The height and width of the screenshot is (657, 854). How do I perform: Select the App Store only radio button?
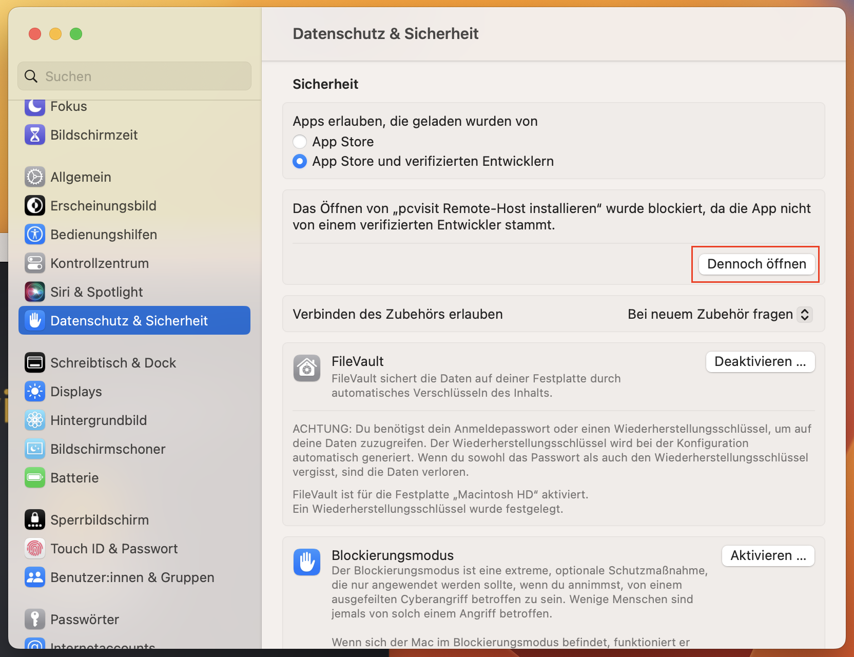click(x=300, y=142)
